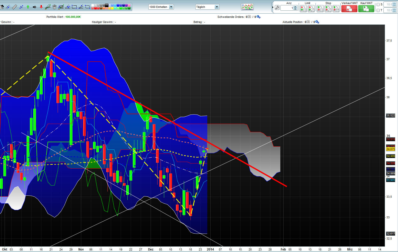Cancel pending orders next to Schwebende Orders
Viewport: 398px width, 252px height.
[249, 17]
